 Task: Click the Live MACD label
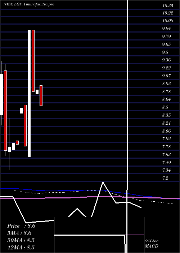(x=152, y=243)
